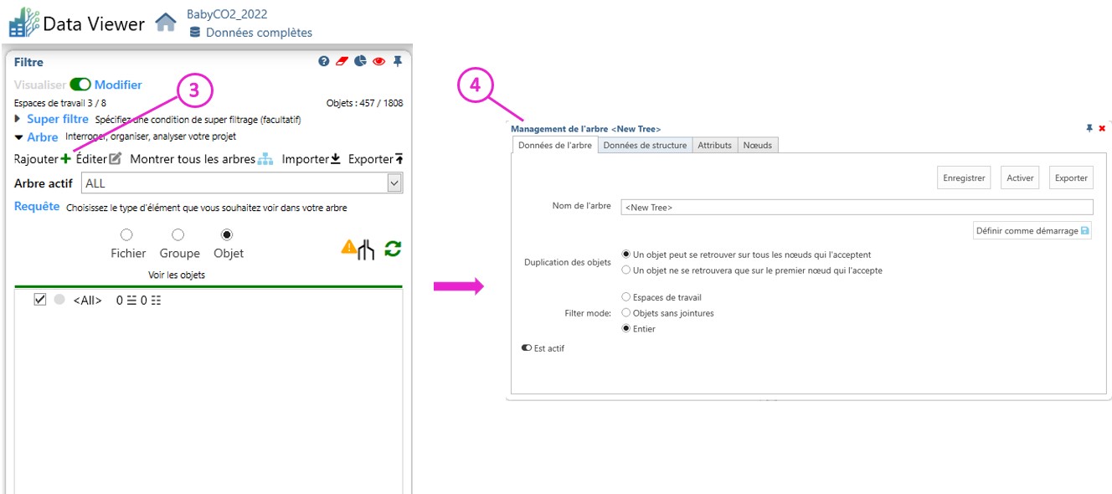Screen dimensions: 1112x494
Task: Open the Arbre actif dropdown
Action: coord(394,183)
